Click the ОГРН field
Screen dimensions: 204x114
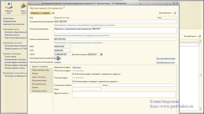pos(62,54)
